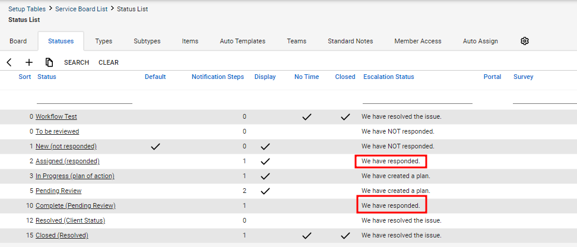The height and width of the screenshot is (247, 577).
Task: Click the Escalation Status filter field
Action: [417, 99]
